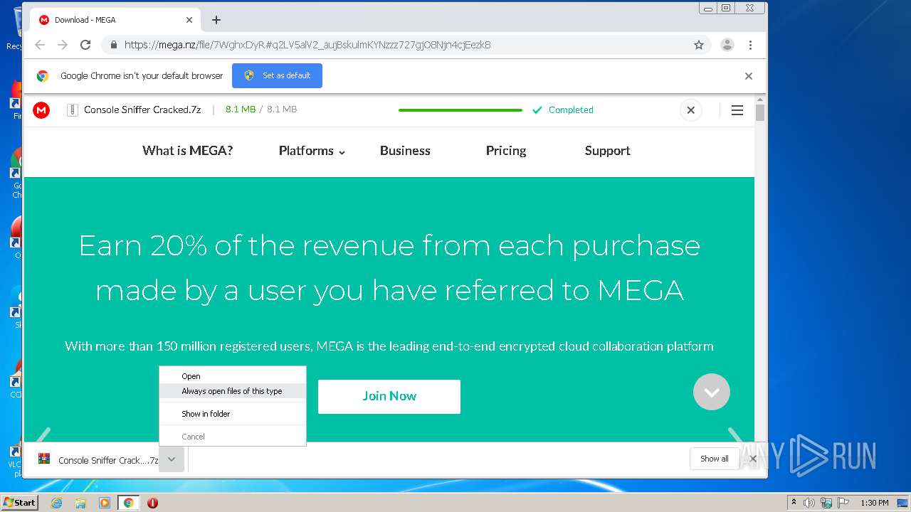This screenshot has width=911, height=512.
Task: Click the round scroll-down arrow button
Action: (x=712, y=392)
